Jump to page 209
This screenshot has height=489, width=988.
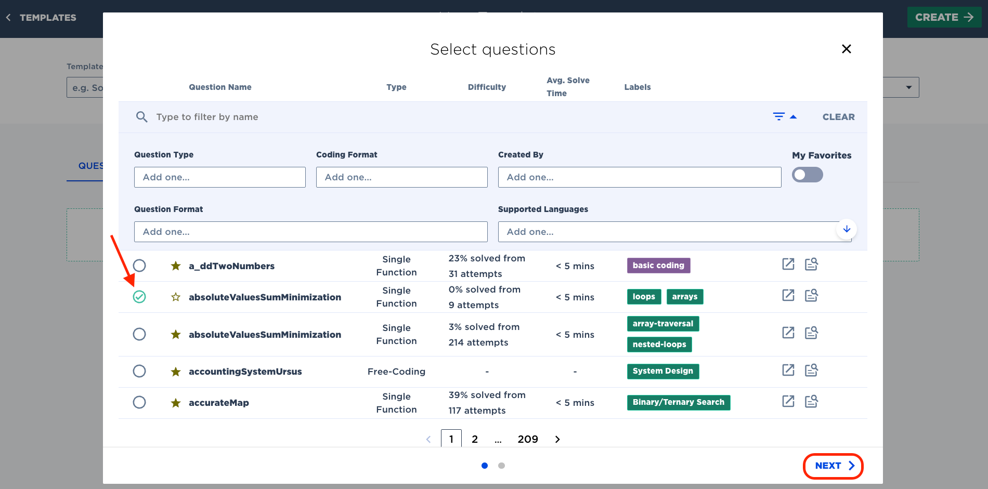528,439
